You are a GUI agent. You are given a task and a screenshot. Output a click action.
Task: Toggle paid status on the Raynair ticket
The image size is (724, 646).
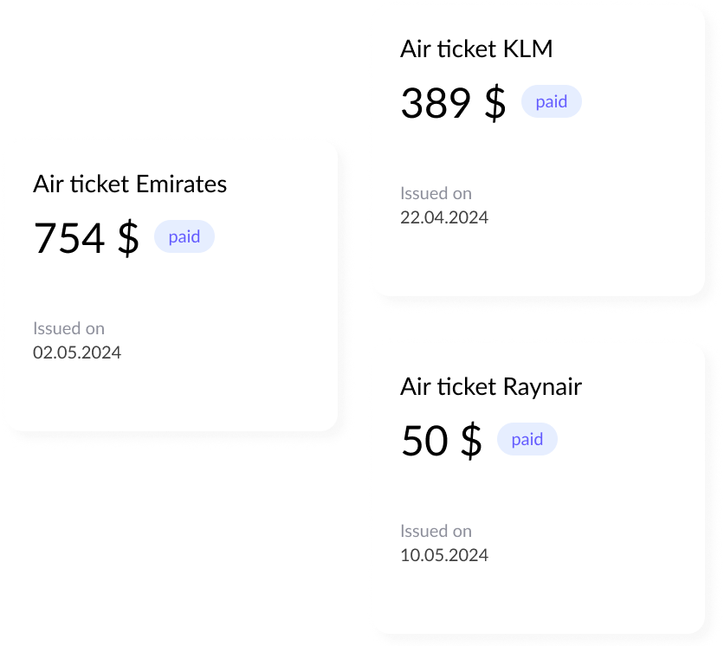tap(527, 439)
